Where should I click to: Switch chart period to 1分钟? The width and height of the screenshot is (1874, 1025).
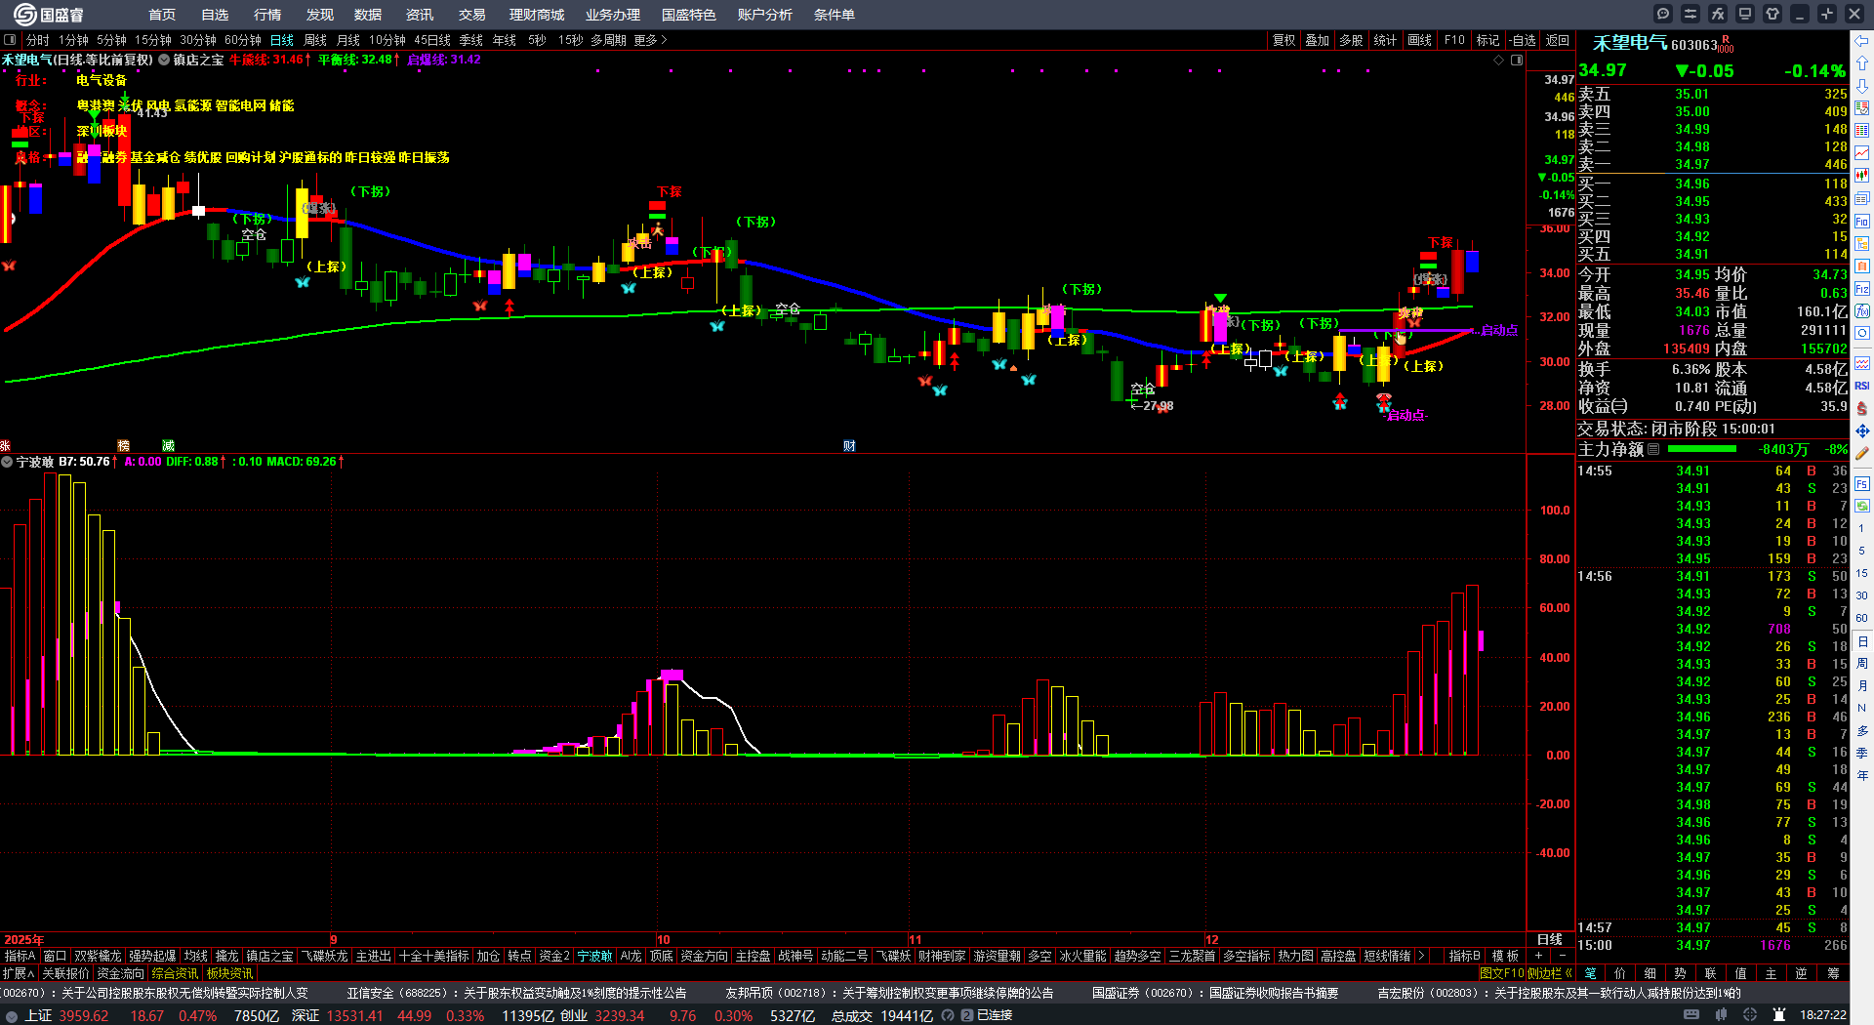click(73, 40)
